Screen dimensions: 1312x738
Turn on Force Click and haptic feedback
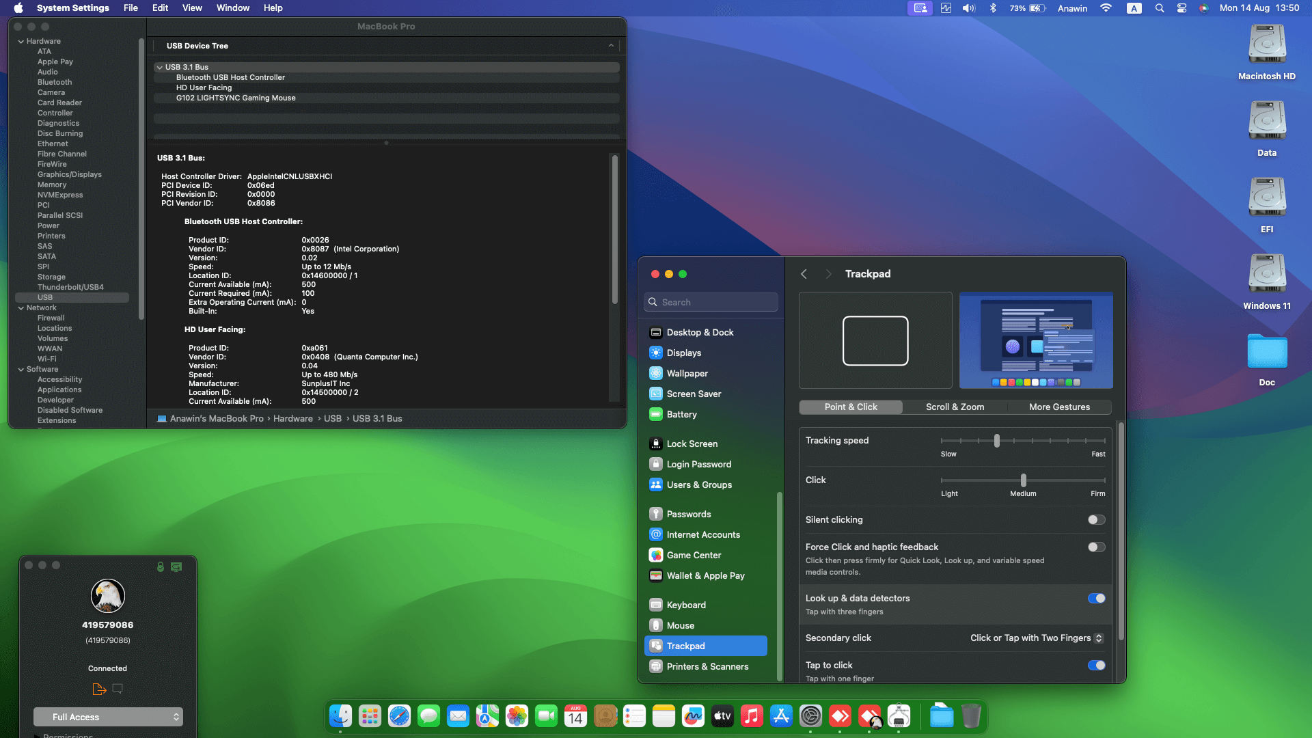[x=1096, y=547]
